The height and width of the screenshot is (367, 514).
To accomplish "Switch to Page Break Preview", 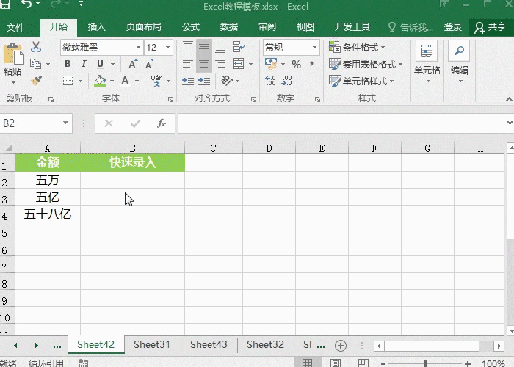I will [363, 363].
